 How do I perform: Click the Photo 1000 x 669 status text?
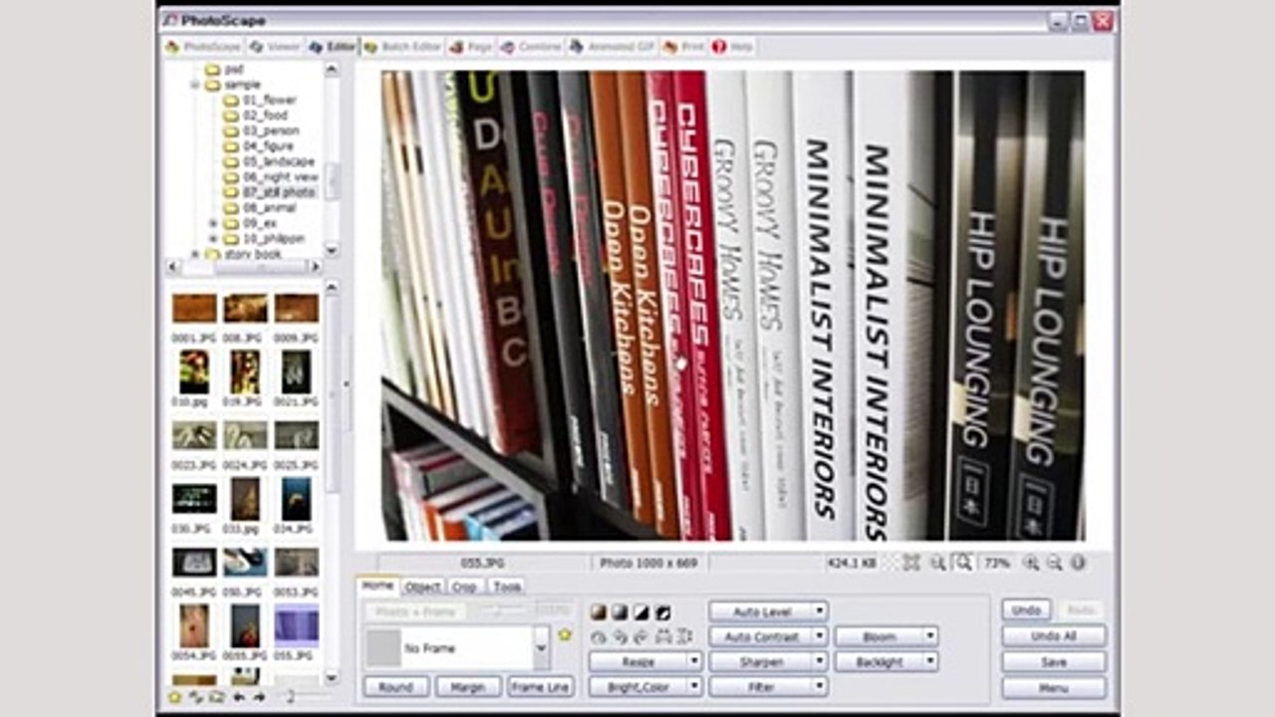click(648, 564)
